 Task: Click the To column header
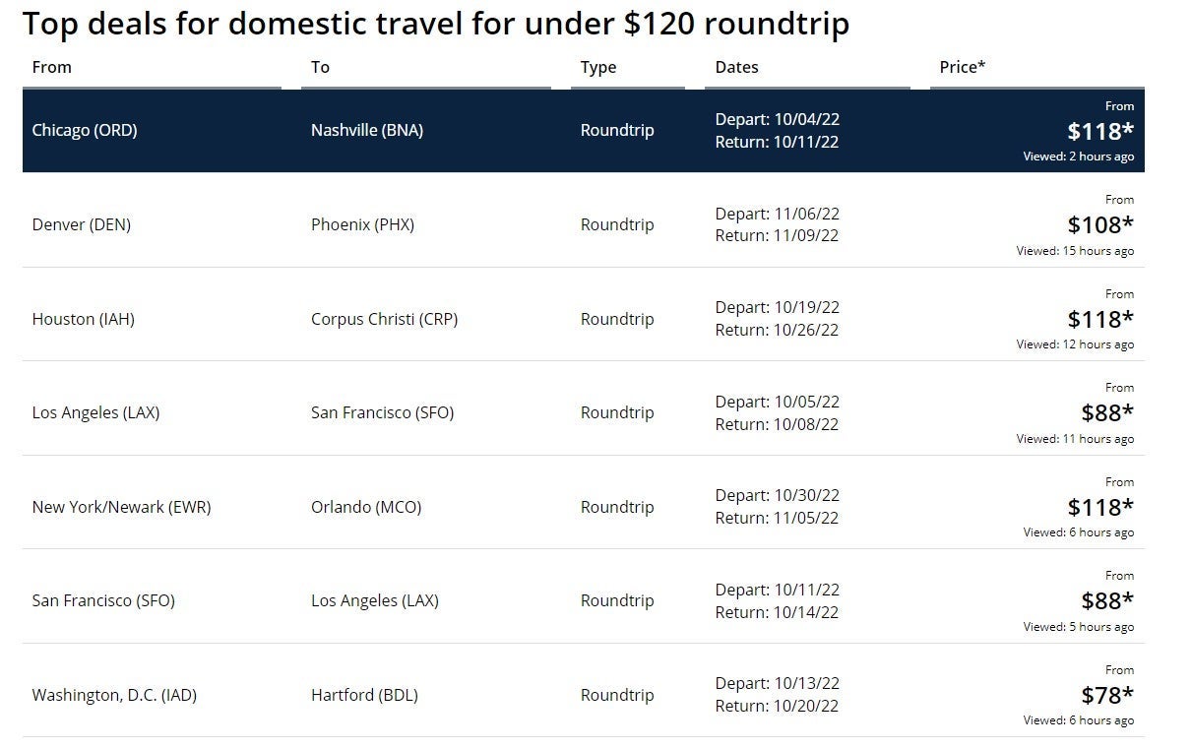click(320, 67)
